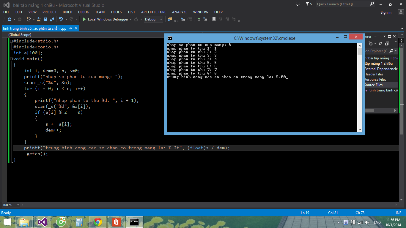Click the Sign in link
This screenshot has height=228, width=406.
(386, 12)
